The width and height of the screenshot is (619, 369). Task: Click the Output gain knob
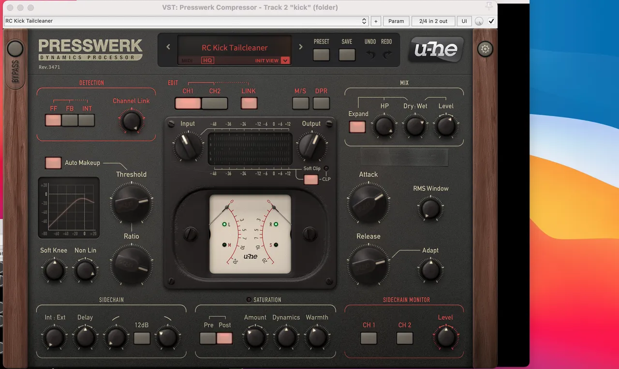coord(312,146)
